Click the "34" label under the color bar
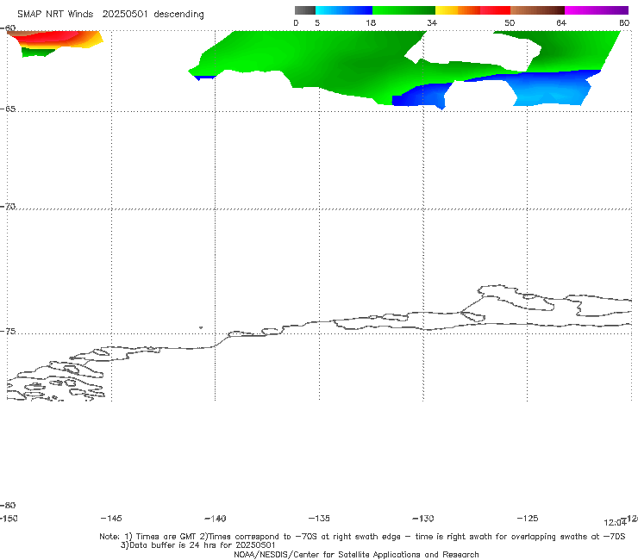This screenshot has width=638, height=560. click(432, 22)
